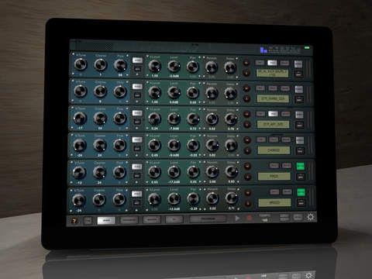Start playback with the play triangle
372x279 pixels.
pyautogui.click(x=237, y=219)
